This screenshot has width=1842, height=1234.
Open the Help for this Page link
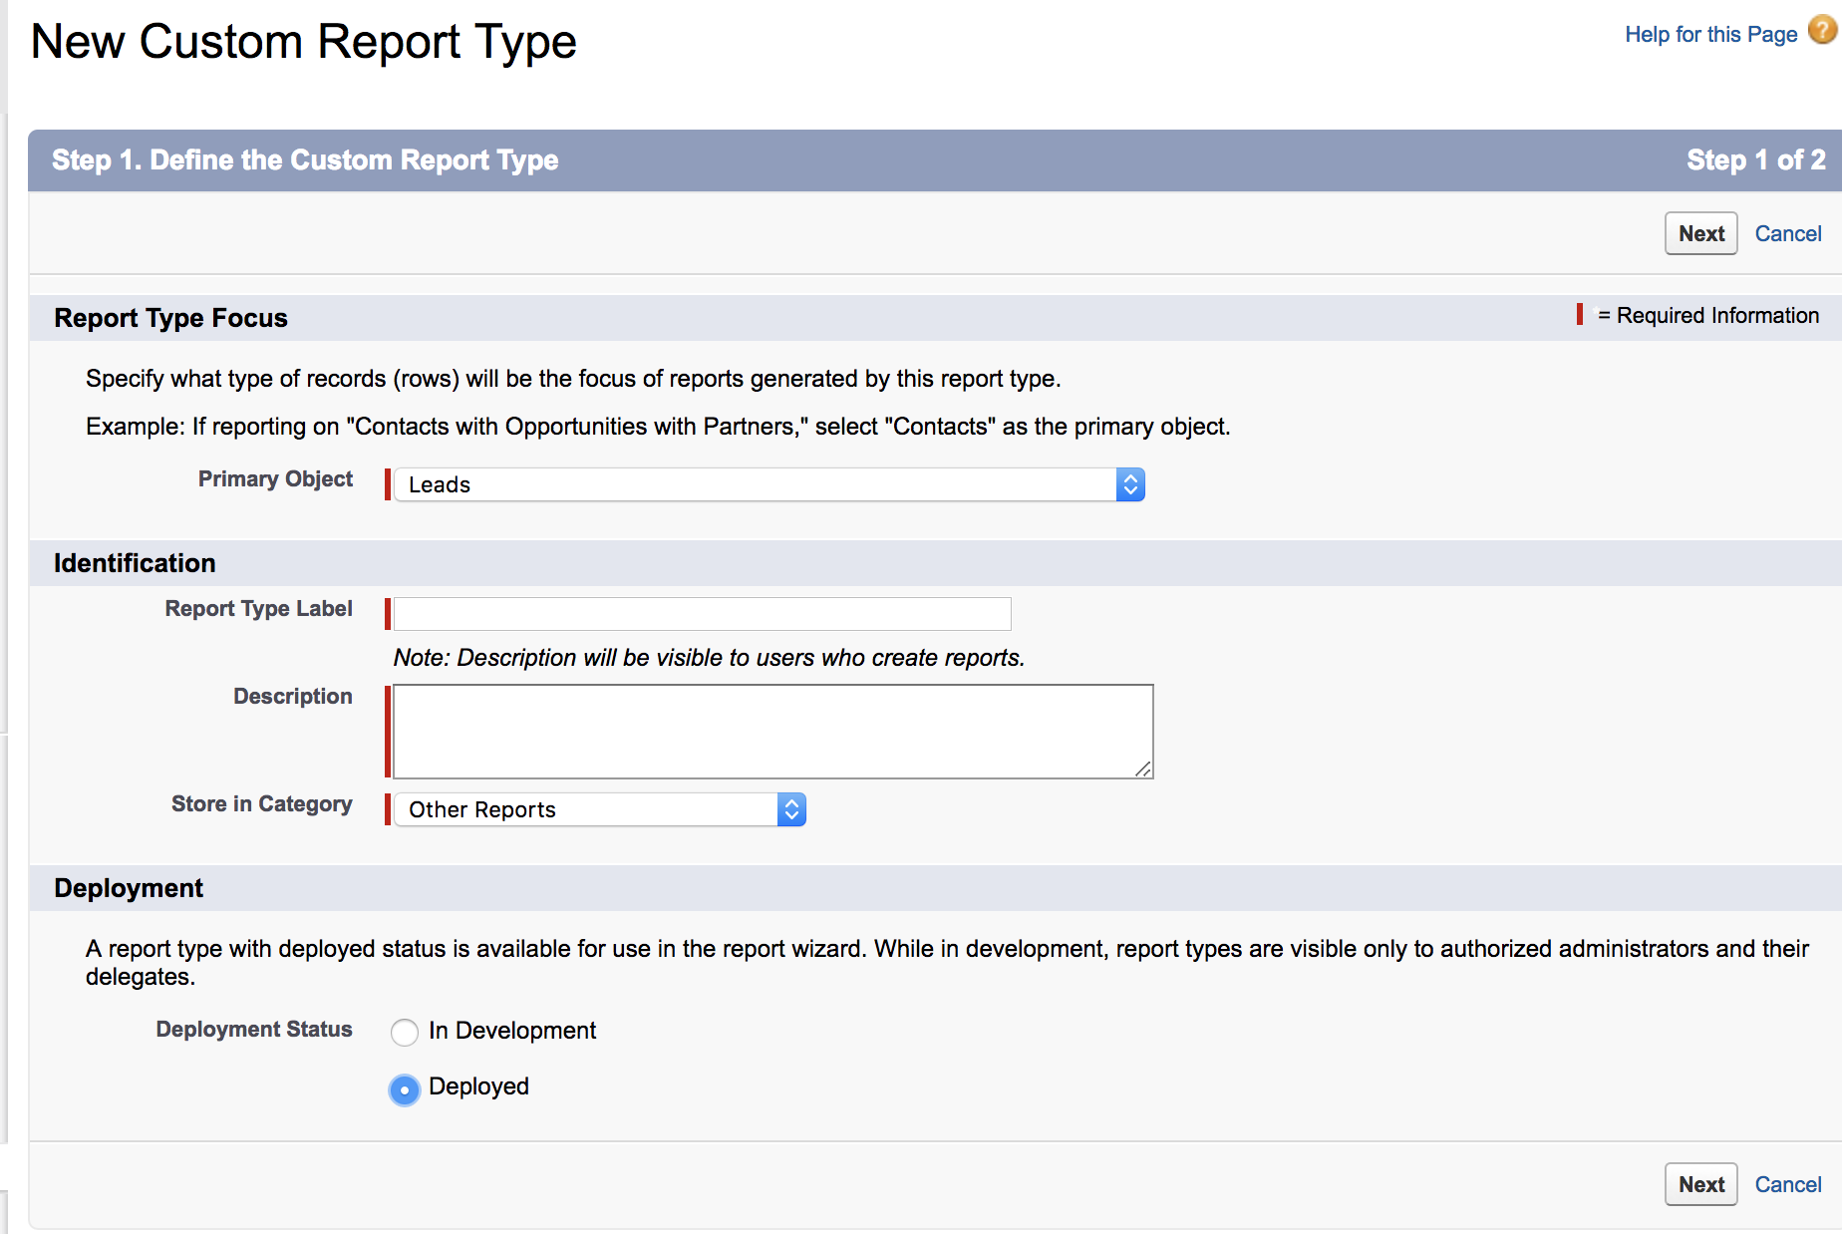[1710, 35]
